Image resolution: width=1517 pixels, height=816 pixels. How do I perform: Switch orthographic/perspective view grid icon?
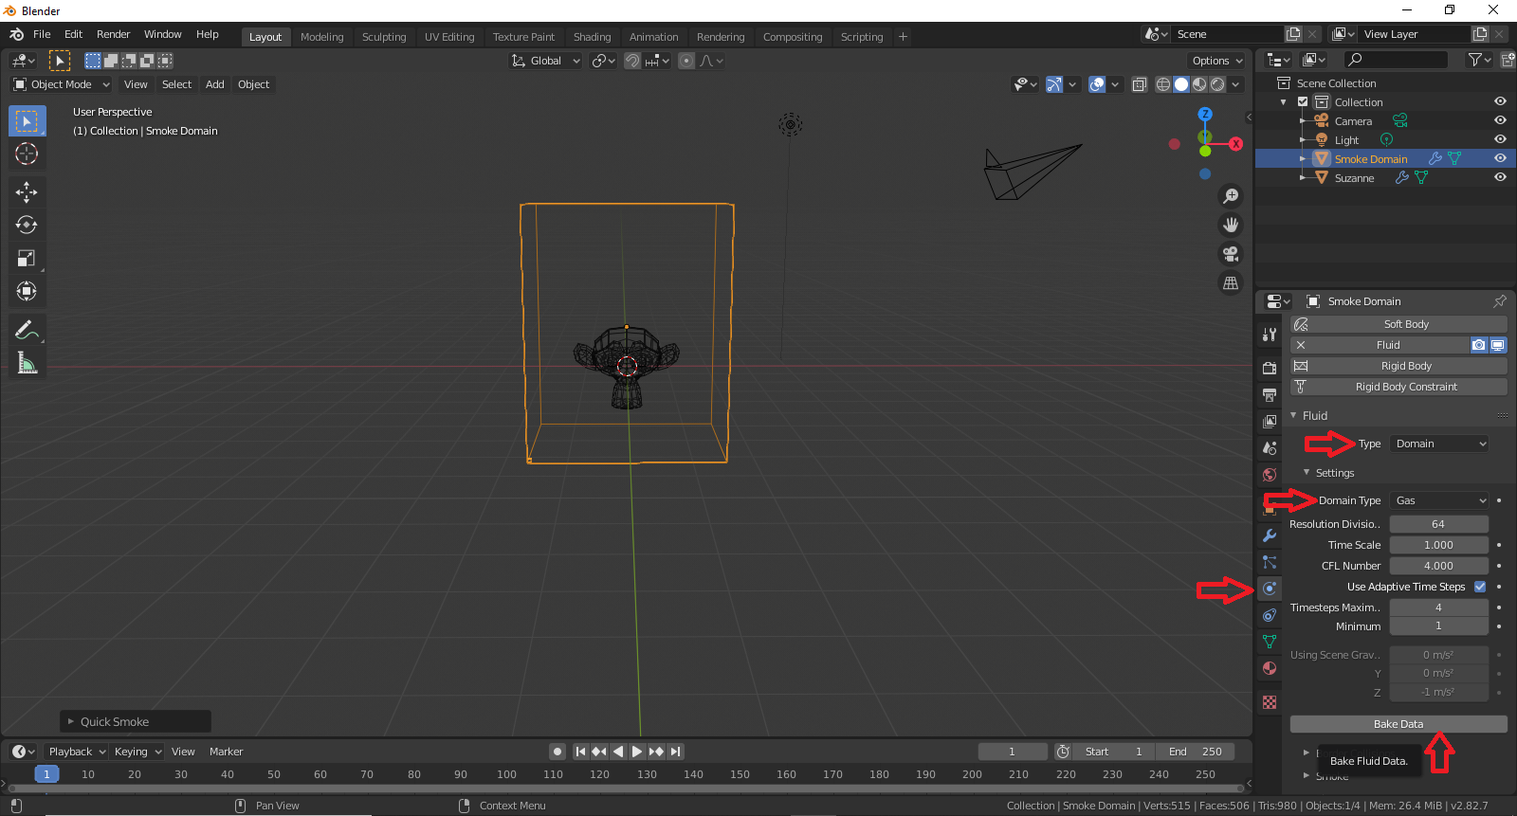click(1231, 282)
